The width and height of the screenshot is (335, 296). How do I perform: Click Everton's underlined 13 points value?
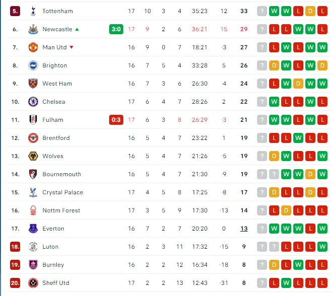[x=244, y=229]
